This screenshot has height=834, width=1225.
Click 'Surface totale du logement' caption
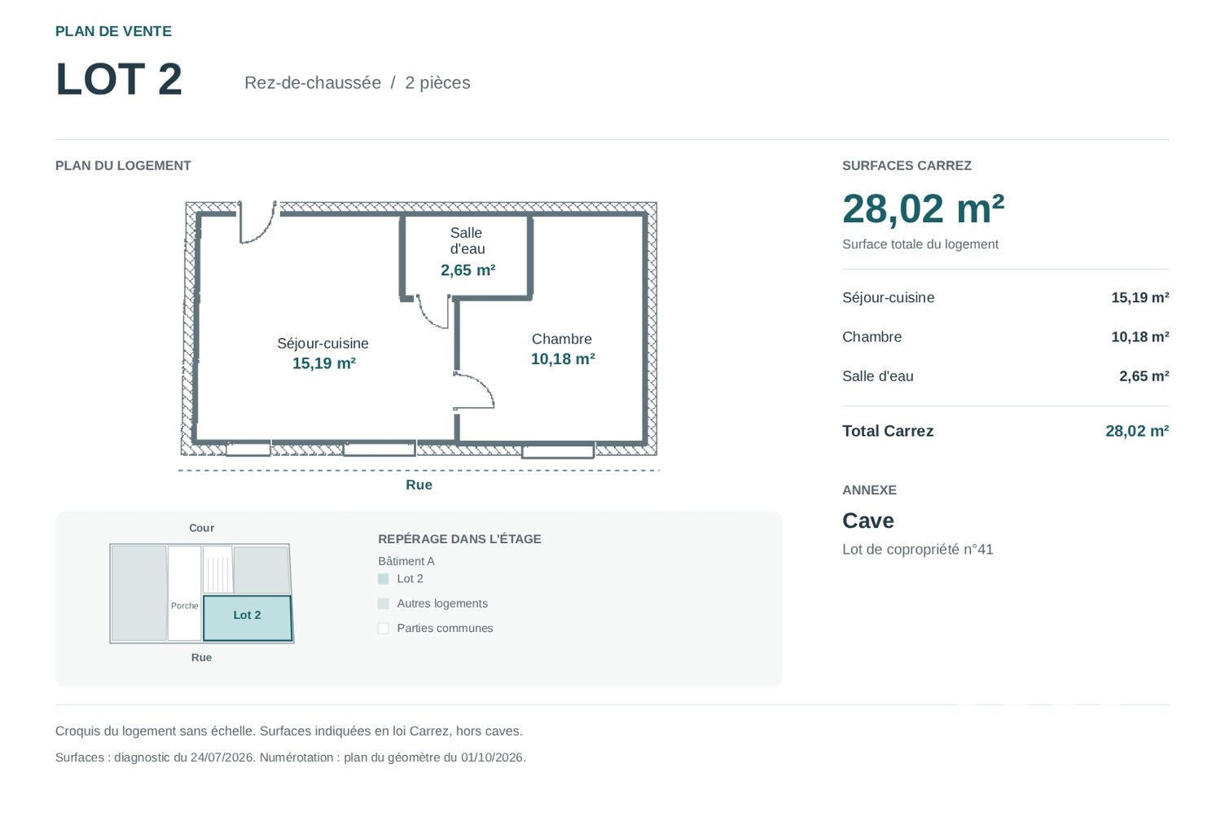click(x=920, y=244)
